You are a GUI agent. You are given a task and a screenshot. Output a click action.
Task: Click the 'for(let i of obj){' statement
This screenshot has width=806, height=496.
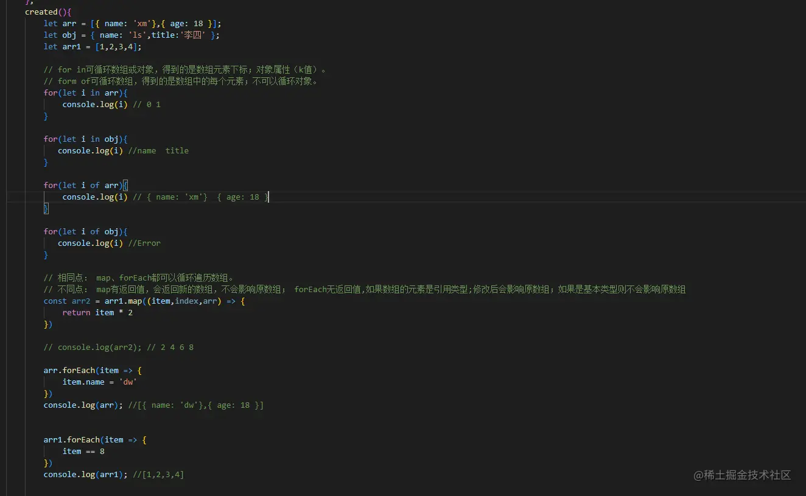coord(86,231)
